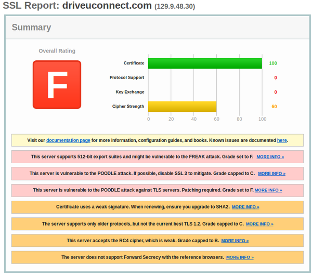Click the 'here' known issues link

tap(282, 140)
